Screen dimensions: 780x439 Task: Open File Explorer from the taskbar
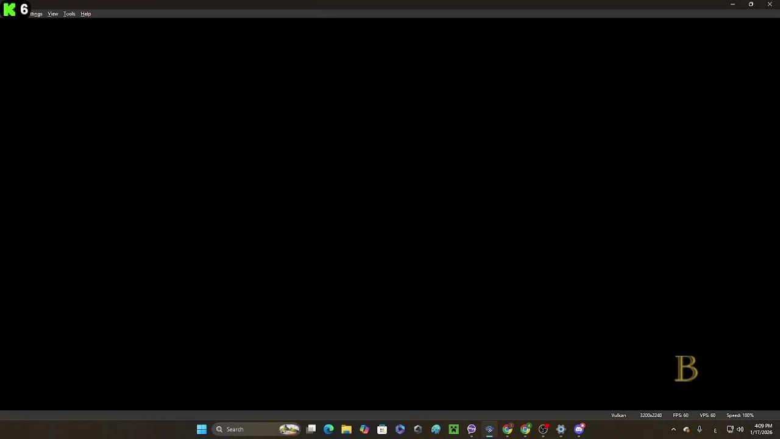pos(346,429)
